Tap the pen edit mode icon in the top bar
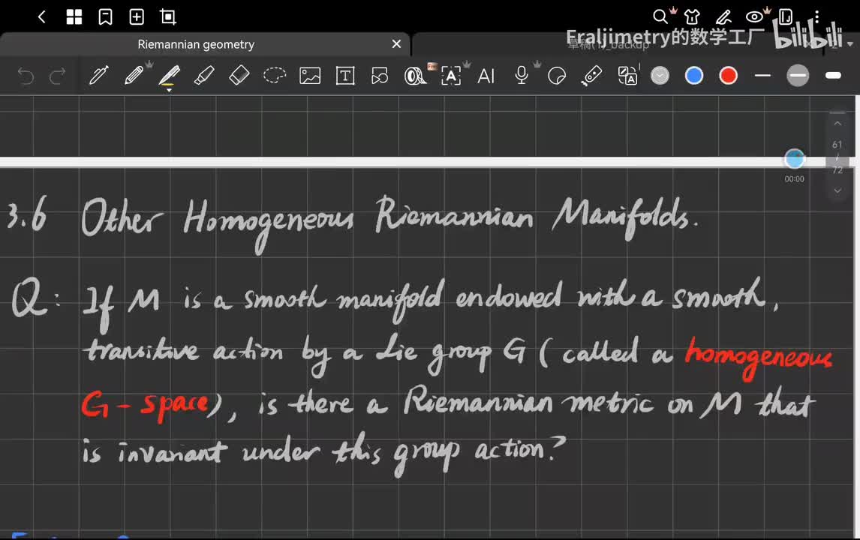The height and width of the screenshot is (540, 860). [723, 17]
